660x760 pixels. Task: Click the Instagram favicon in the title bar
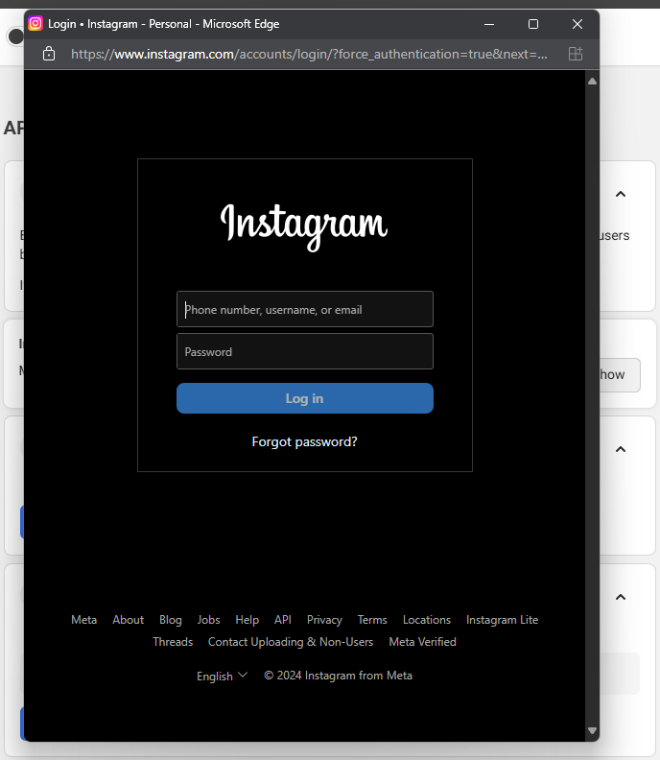tap(35, 24)
